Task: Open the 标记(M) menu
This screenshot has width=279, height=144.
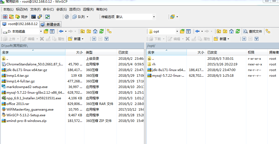Action: coord(22,9)
